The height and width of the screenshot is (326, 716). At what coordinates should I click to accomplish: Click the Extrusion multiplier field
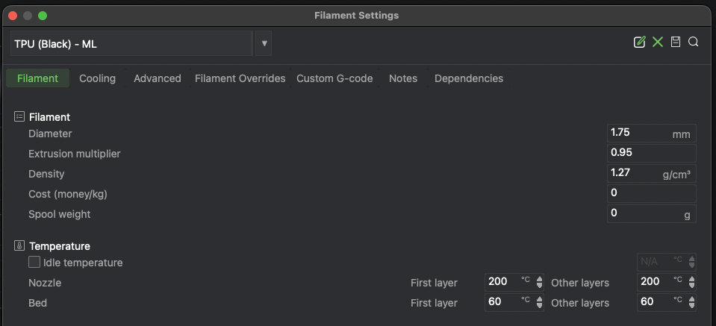pos(652,153)
